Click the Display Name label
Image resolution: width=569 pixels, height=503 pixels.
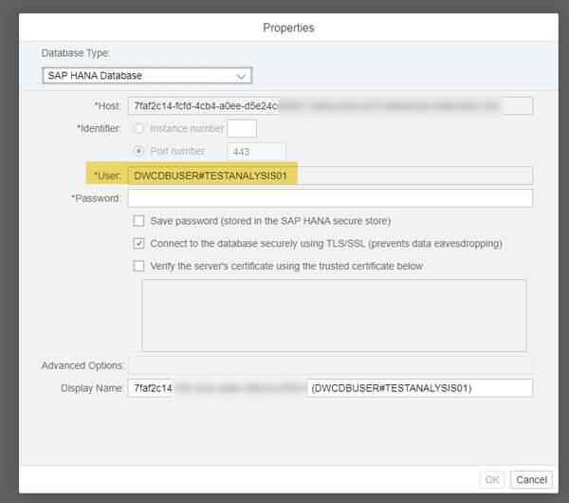pos(92,388)
